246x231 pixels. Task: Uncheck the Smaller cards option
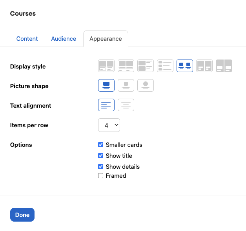pyautogui.click(x=101, y=145)
